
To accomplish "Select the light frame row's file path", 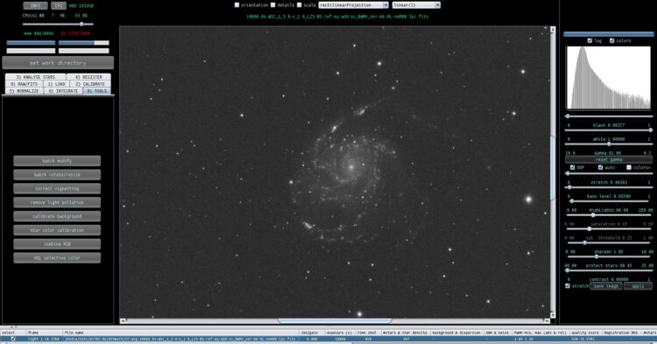I will tap(180, 339).
